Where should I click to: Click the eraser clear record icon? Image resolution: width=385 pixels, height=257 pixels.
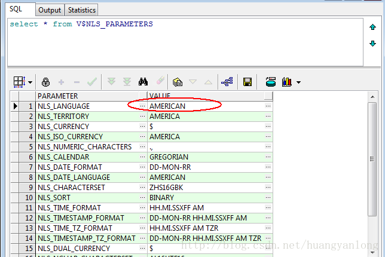point(160,81)
